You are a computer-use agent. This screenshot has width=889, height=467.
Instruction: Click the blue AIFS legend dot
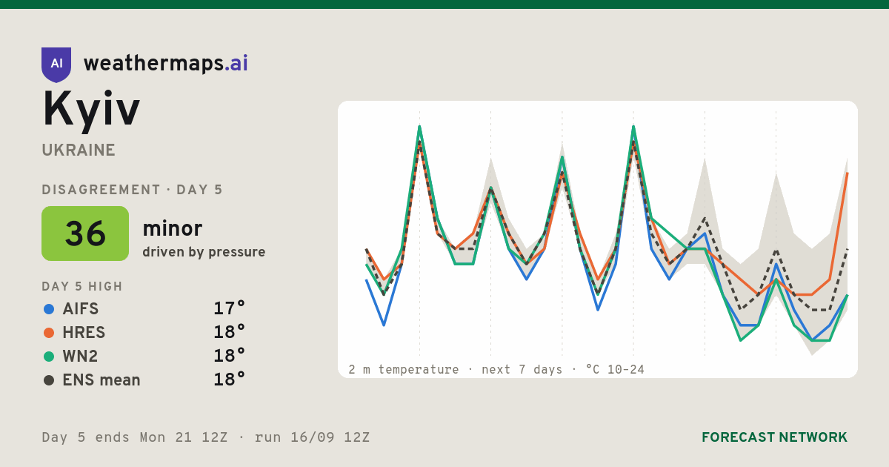pos(49,309)
